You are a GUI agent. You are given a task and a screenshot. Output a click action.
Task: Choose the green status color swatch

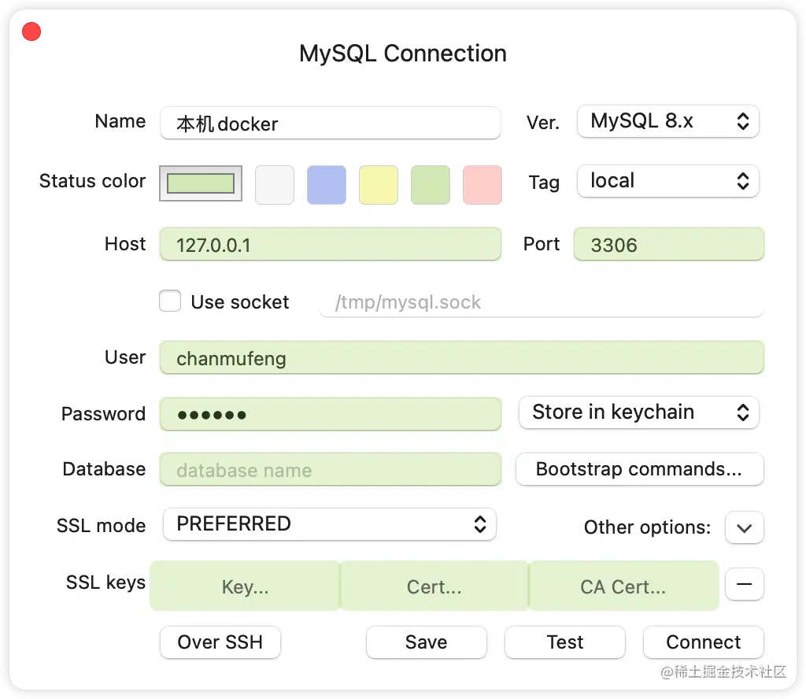click(431, 184)
